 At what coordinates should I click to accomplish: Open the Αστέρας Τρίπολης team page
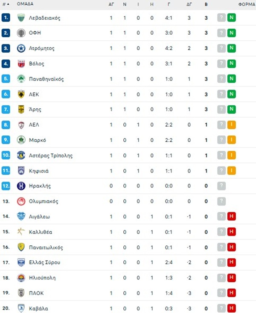(x=51, y=155)
